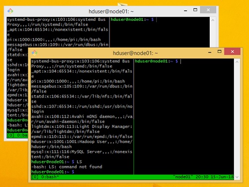Click 'statd:x:106:65534' line in front window
The image size is (249, 187).
tap(82, 96)
